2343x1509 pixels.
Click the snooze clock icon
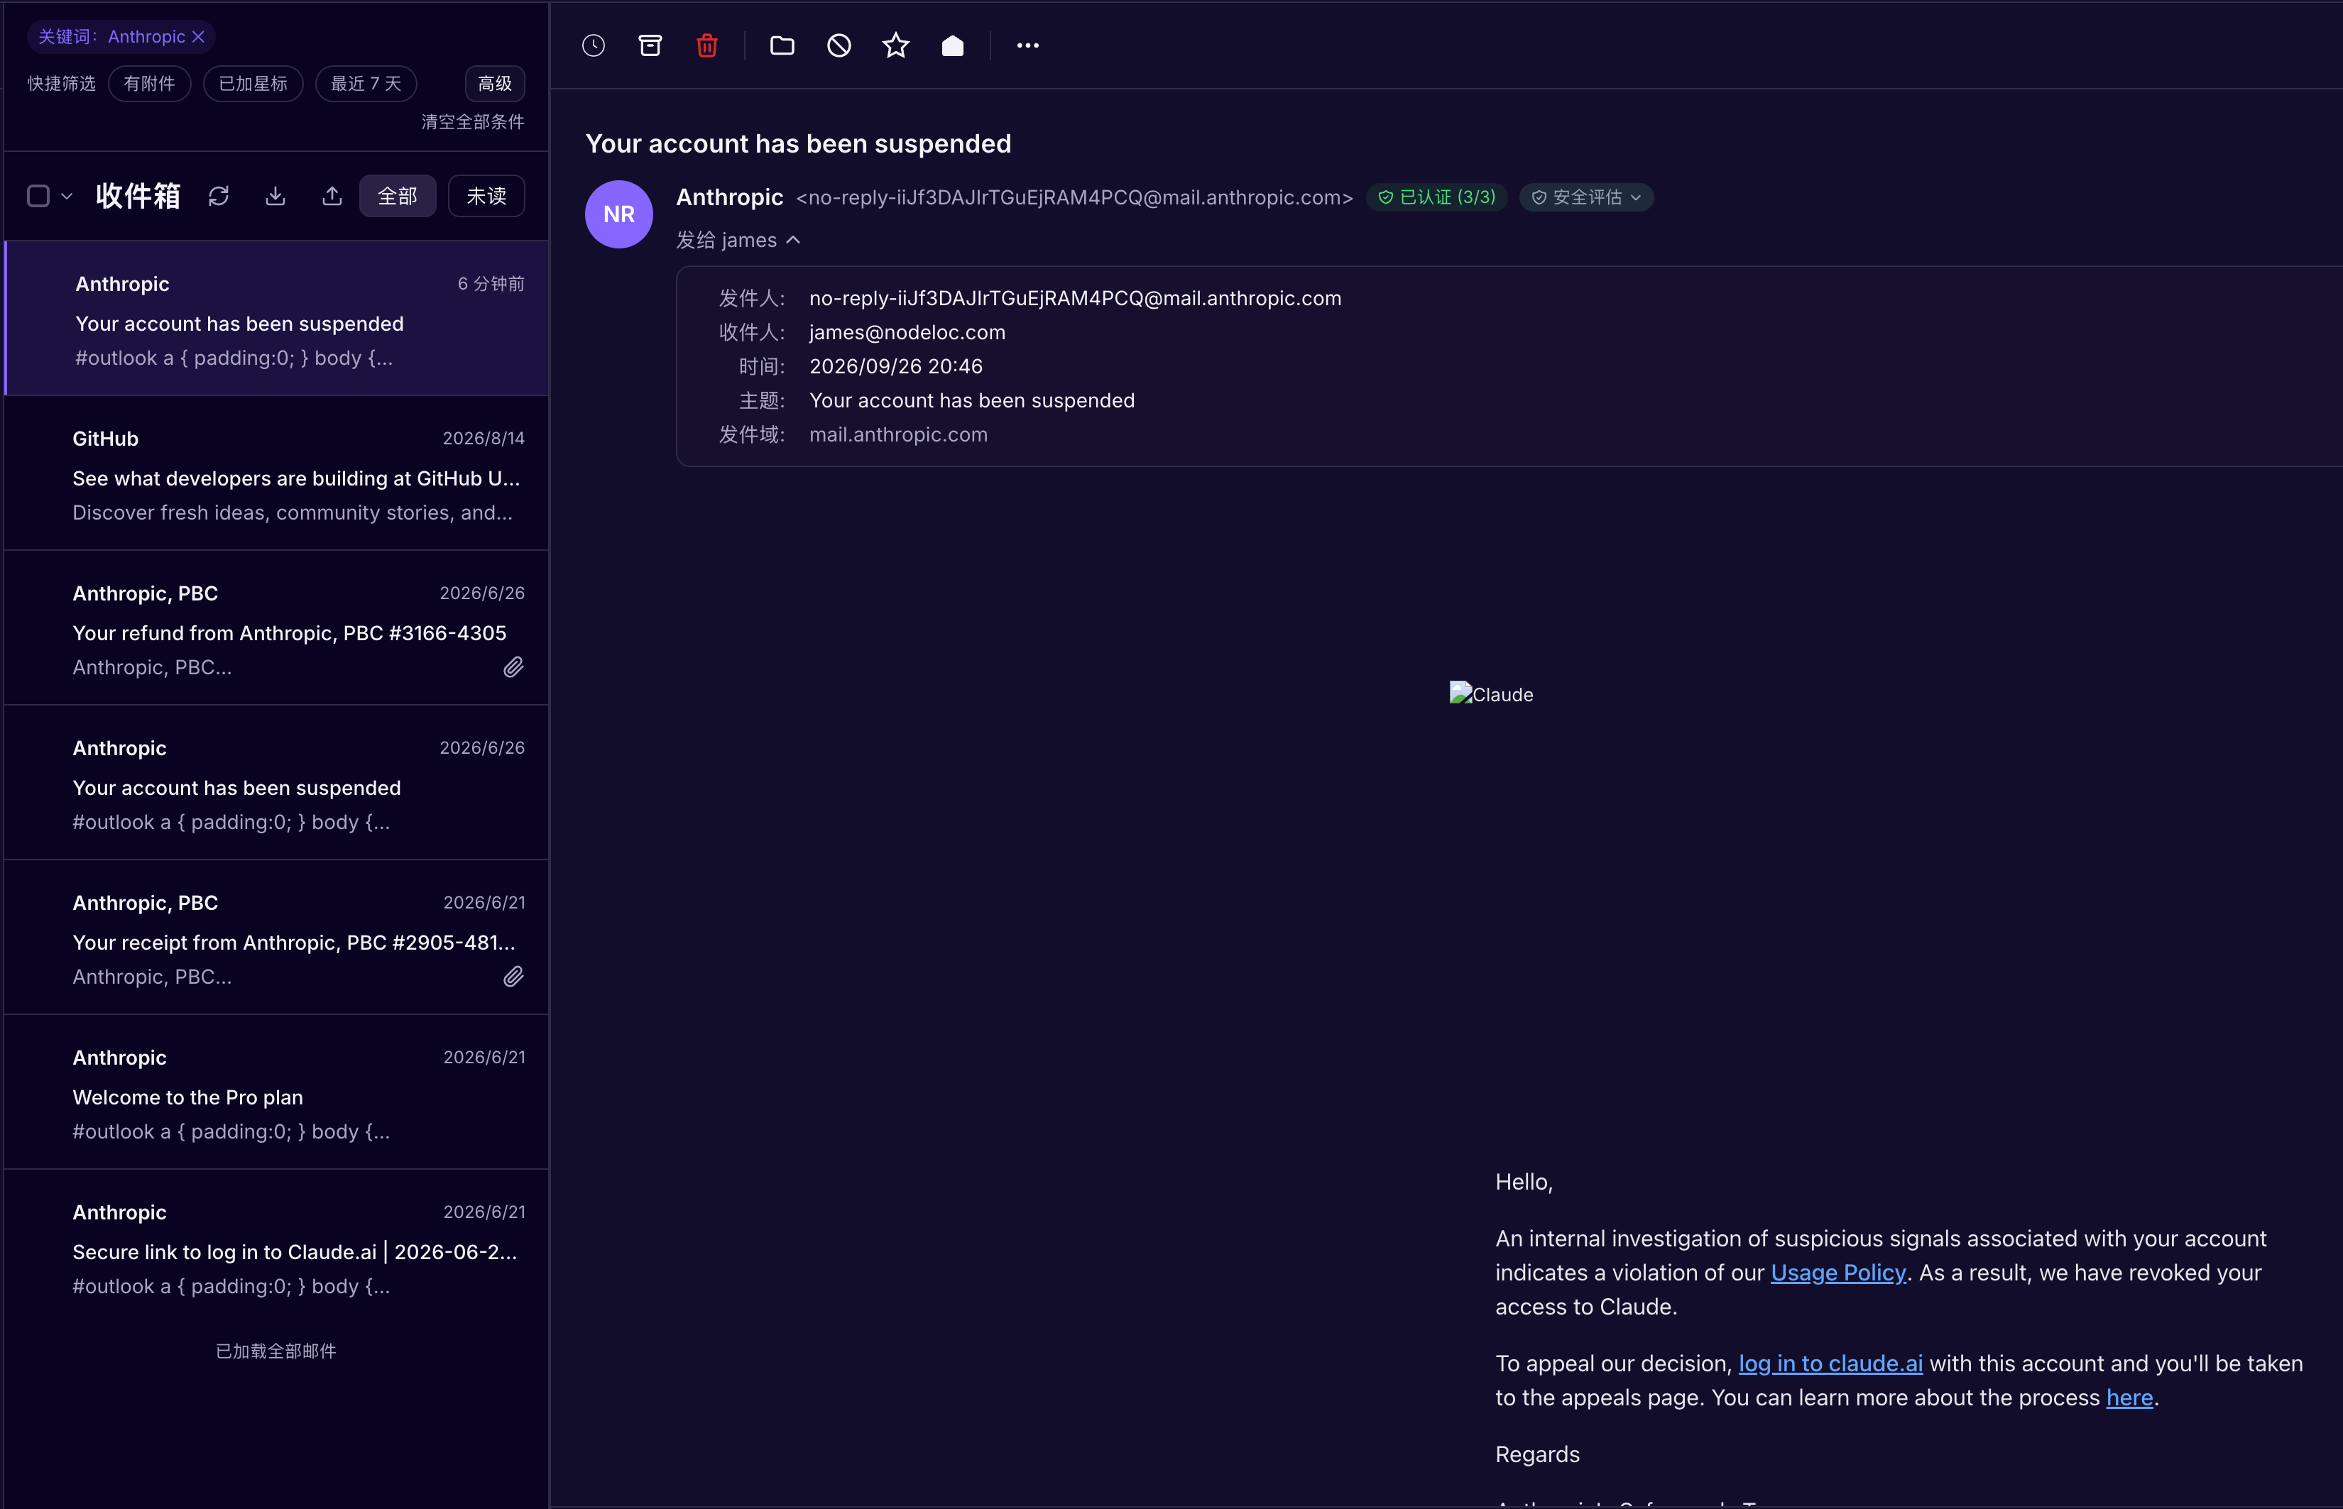[x=594, y=46]
